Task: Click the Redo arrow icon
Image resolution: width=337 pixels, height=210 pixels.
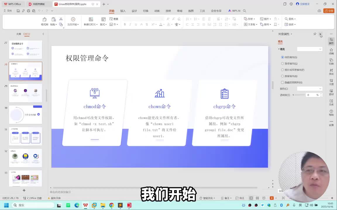Action: tap(47, 10)
